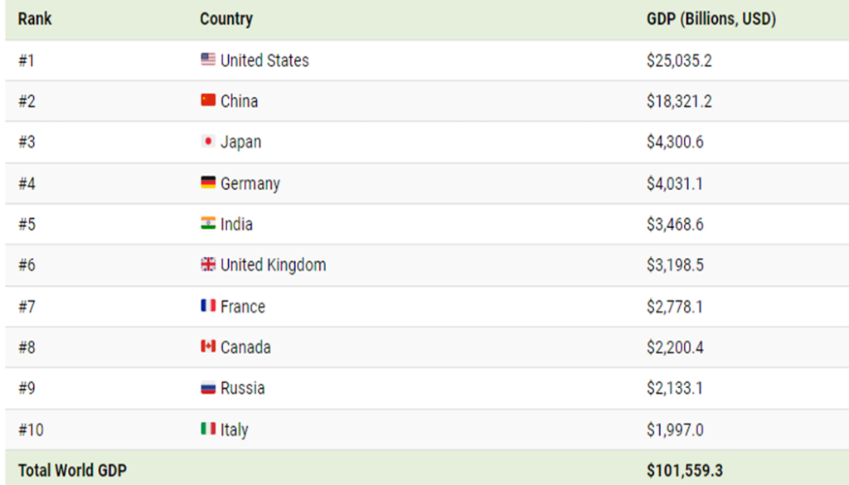Click the Canada flag icon

[x=208, y=346]
